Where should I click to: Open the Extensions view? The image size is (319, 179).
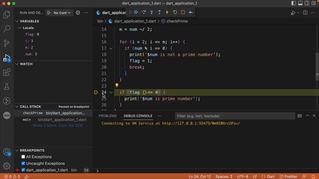(x=6, y=72)
